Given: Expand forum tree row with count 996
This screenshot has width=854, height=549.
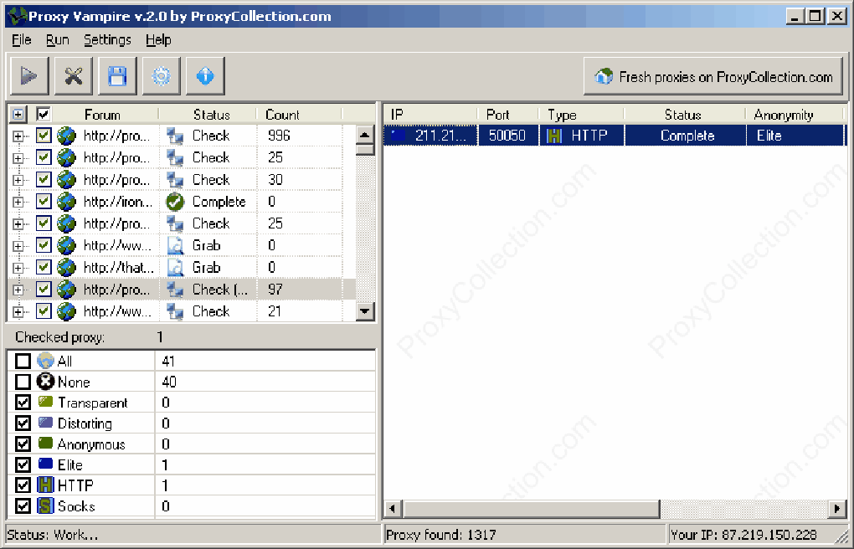Looking at the screenshot, I should (18, 136).
